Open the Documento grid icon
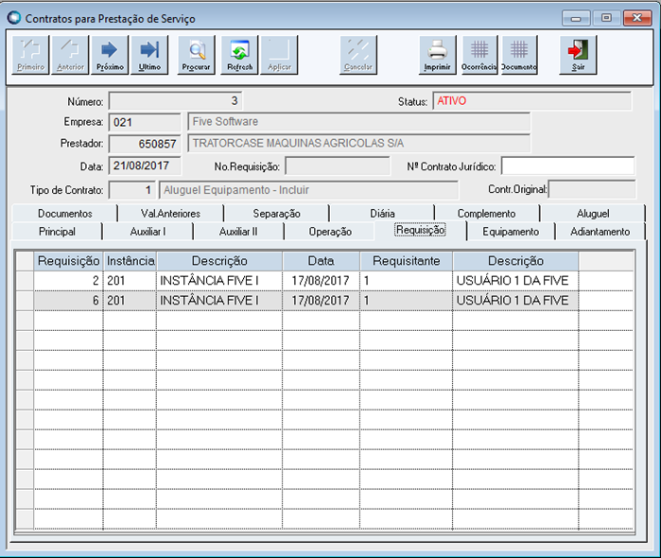This screenshot has height=558, width=661. tap(519, 55)
